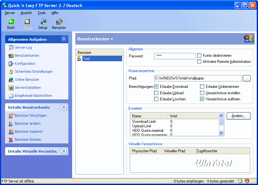This screenshot has width=258, height=185.
Task: Expand the Details: Virtuelle Verzeichn. panel
Action: (64, 151)
